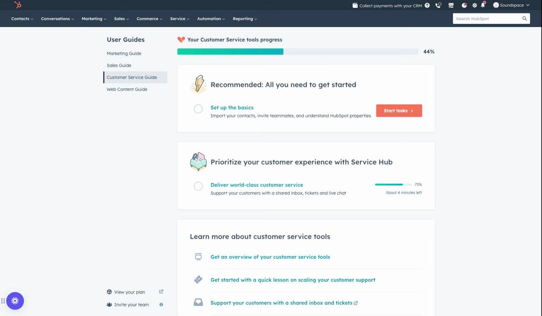Image resolution: width=542 pixels, height=316 pixels.
Task: Open the Marketplace storefront icon
Action: pos(451,5)
